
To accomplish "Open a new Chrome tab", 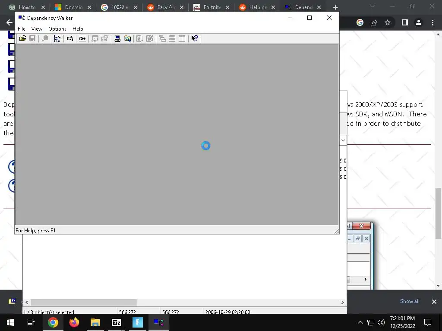I will point(335,7).
